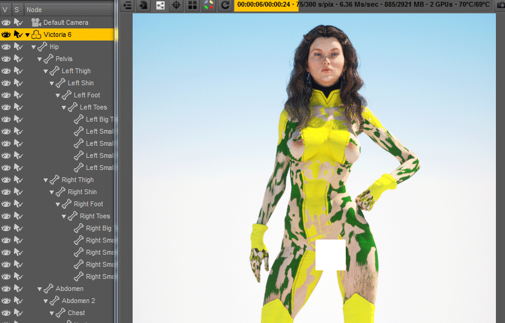Screen dimensions: 505x323
Task: Click the bone icon next to Left Thigh
Action: point(54,71)
